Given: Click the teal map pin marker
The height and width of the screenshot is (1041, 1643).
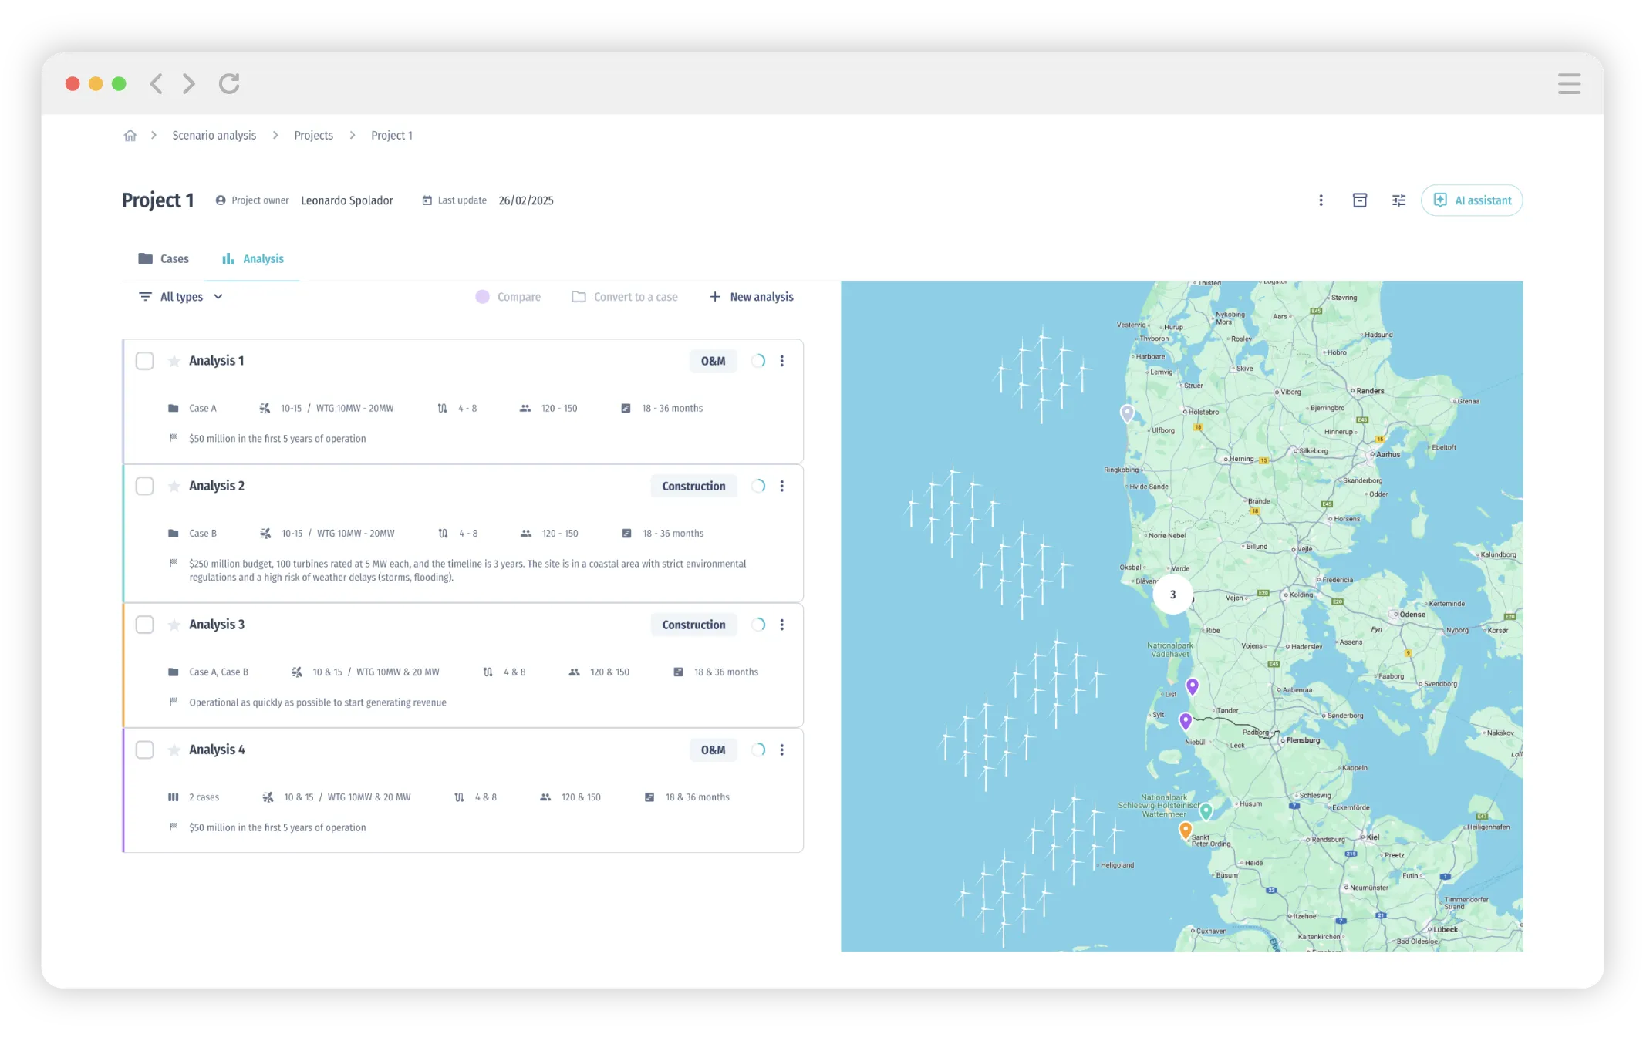Looking at the screenshot, I should 1206,810.
